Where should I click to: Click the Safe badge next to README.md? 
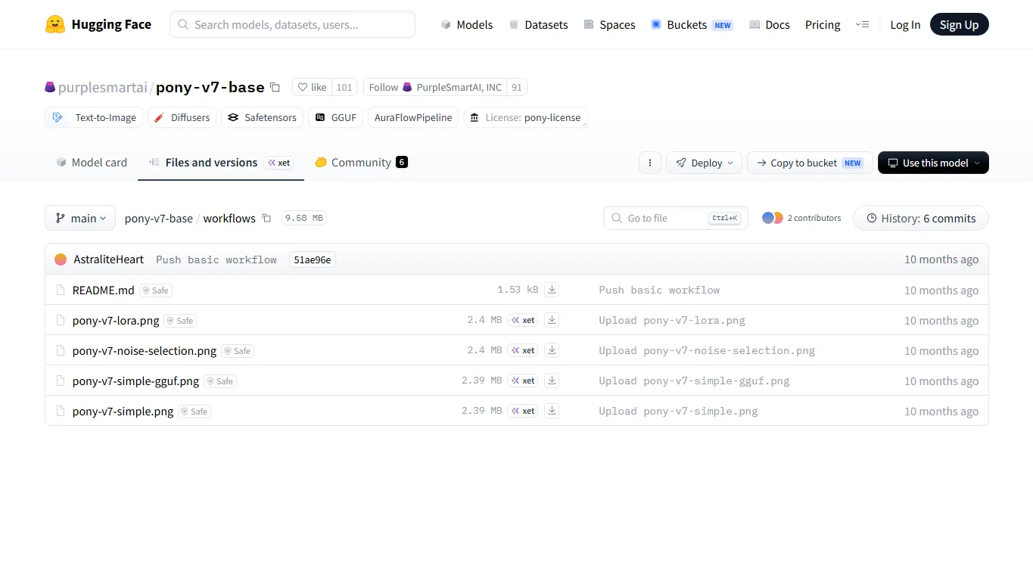[156, 290]
